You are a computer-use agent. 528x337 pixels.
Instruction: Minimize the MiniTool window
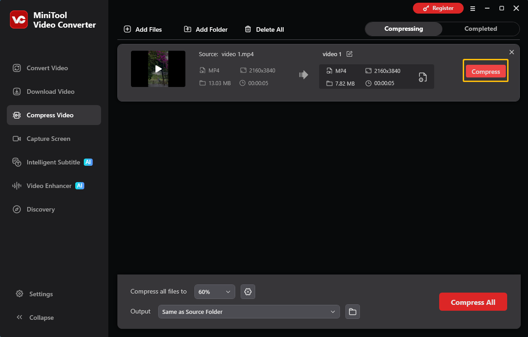tap(487, 8)
